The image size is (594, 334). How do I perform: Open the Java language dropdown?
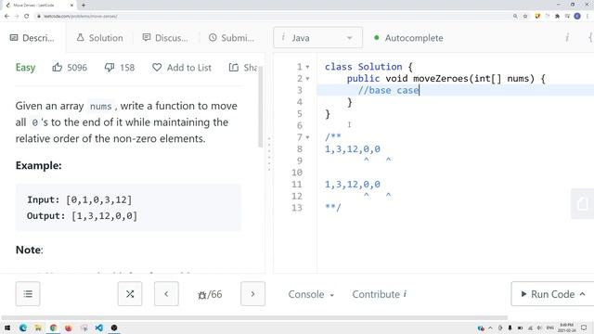[x=317, y=37]
